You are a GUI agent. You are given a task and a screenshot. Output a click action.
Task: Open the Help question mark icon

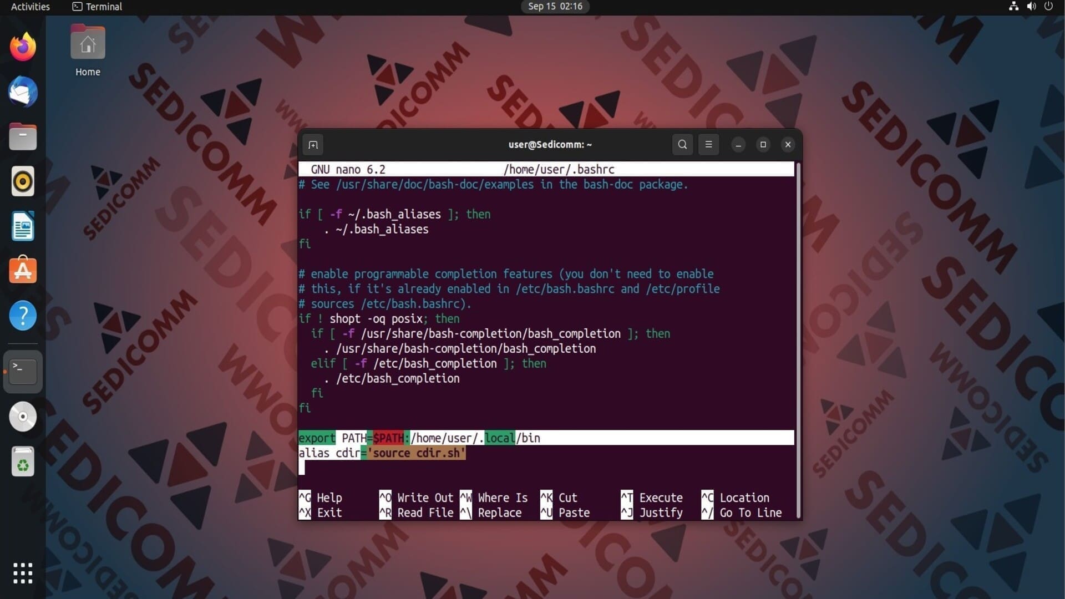[x=23, y=316]
